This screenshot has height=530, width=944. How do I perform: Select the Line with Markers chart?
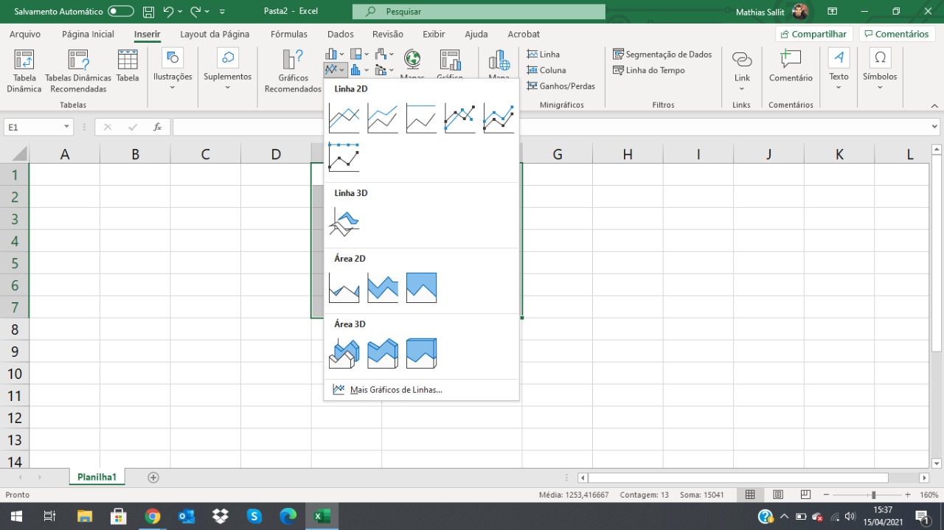[x=460, y=118]
